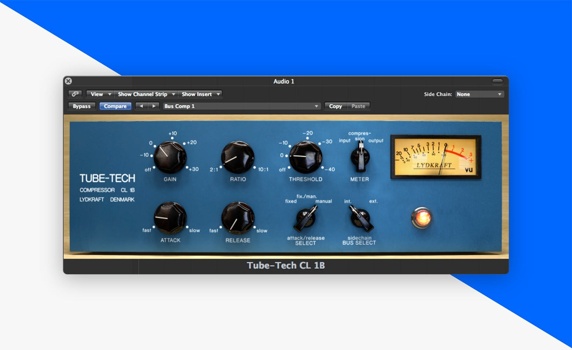This screenshot has width=572, height=350.
Task: Open the Bus Comp 1 preset dropdown
Action: (x=242, y=106)
